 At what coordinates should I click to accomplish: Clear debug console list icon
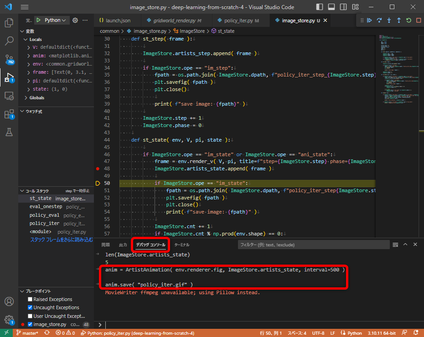395,245
